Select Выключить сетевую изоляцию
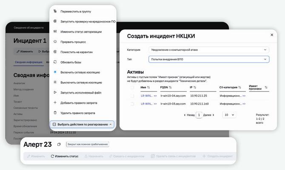 click(x=81, y=82)
